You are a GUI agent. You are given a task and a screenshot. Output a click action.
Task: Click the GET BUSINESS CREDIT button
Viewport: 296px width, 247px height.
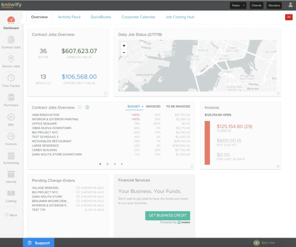(x=167, y=215)
